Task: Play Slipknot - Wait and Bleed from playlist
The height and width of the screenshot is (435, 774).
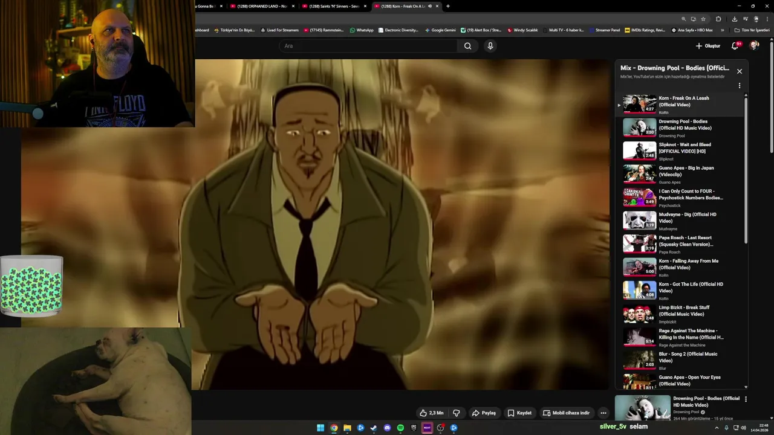Action: 680,151
